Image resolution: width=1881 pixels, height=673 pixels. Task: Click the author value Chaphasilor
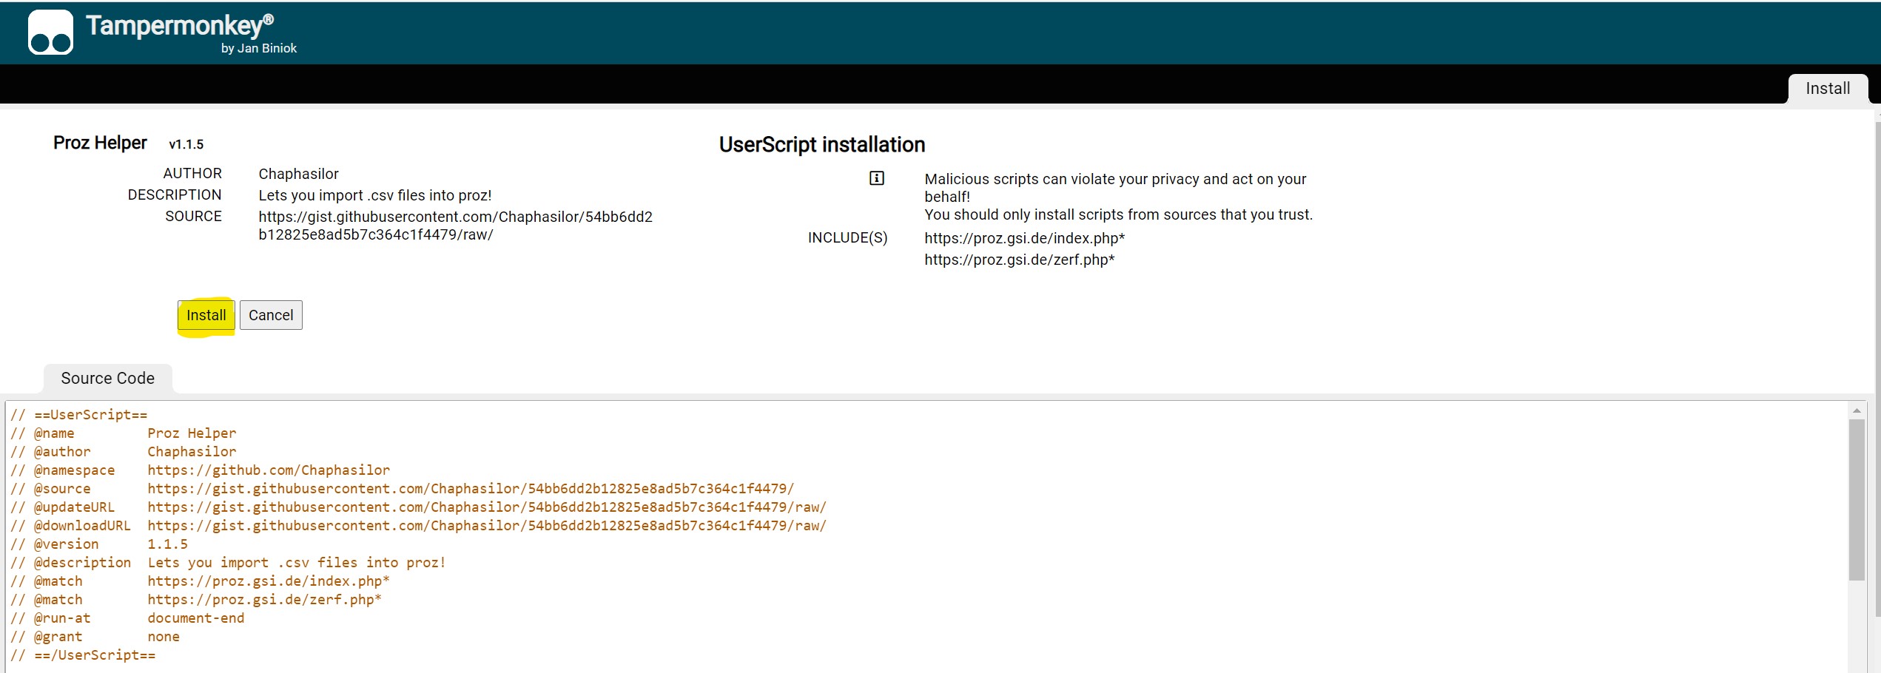click(x=298, y=174)
